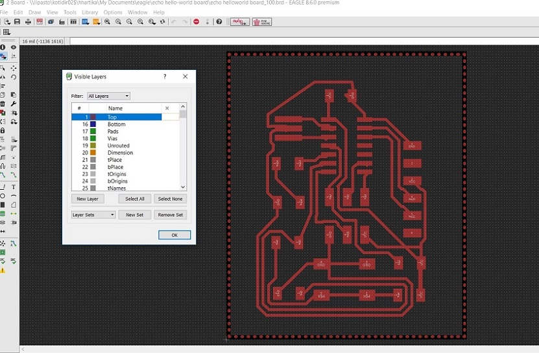Select the bOrigins layer row
The height and width of the screenshot is (353, 539).
coord(125,181)
